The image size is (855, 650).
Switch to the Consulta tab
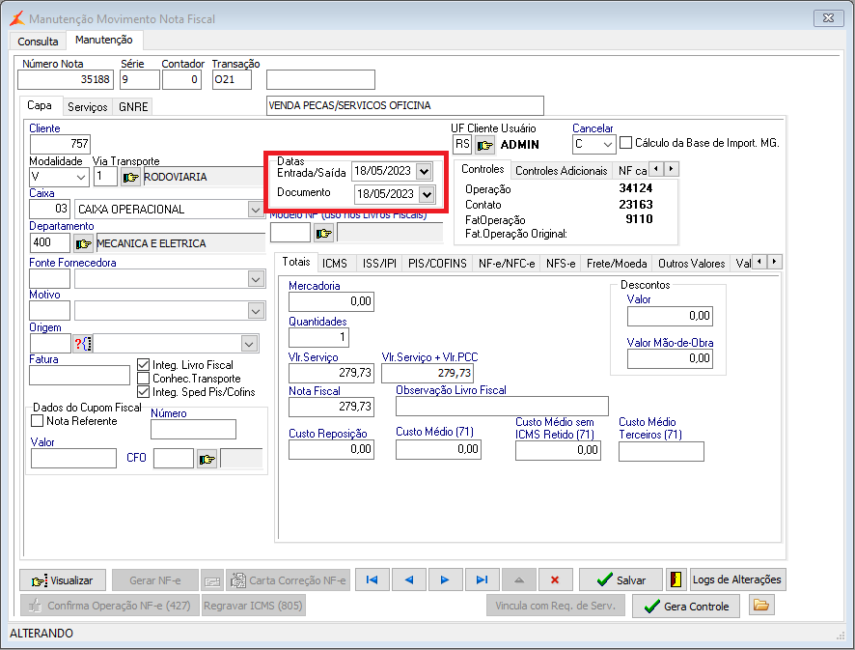pyautogui.click(x=38, y=42)
